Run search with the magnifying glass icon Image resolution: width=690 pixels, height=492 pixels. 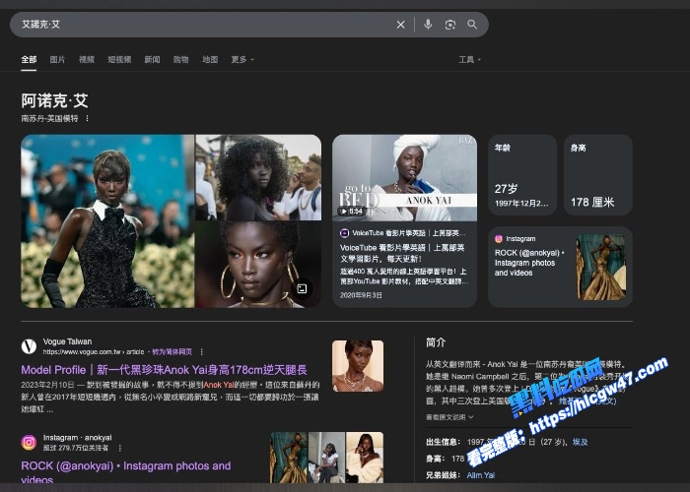point(472,25)
